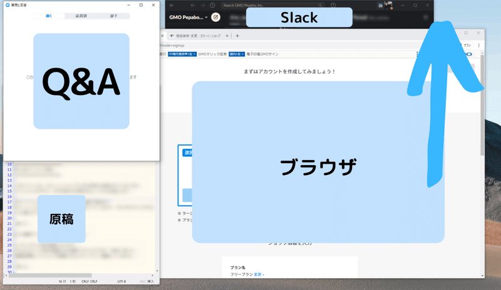Click the UTF-8 encoding in editor status bar
This screenshot has width=501, height=290.
pos(121,281)
